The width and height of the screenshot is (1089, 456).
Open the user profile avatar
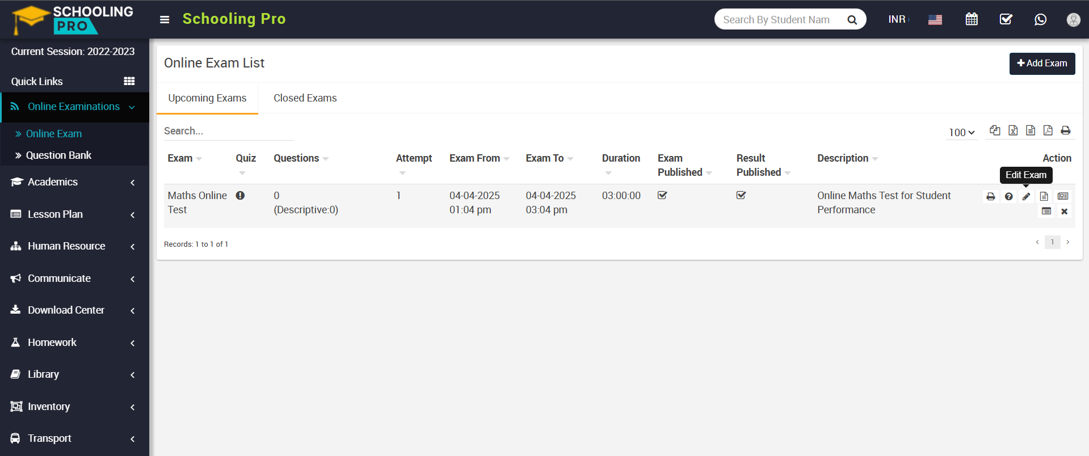tap(1073, 20)
